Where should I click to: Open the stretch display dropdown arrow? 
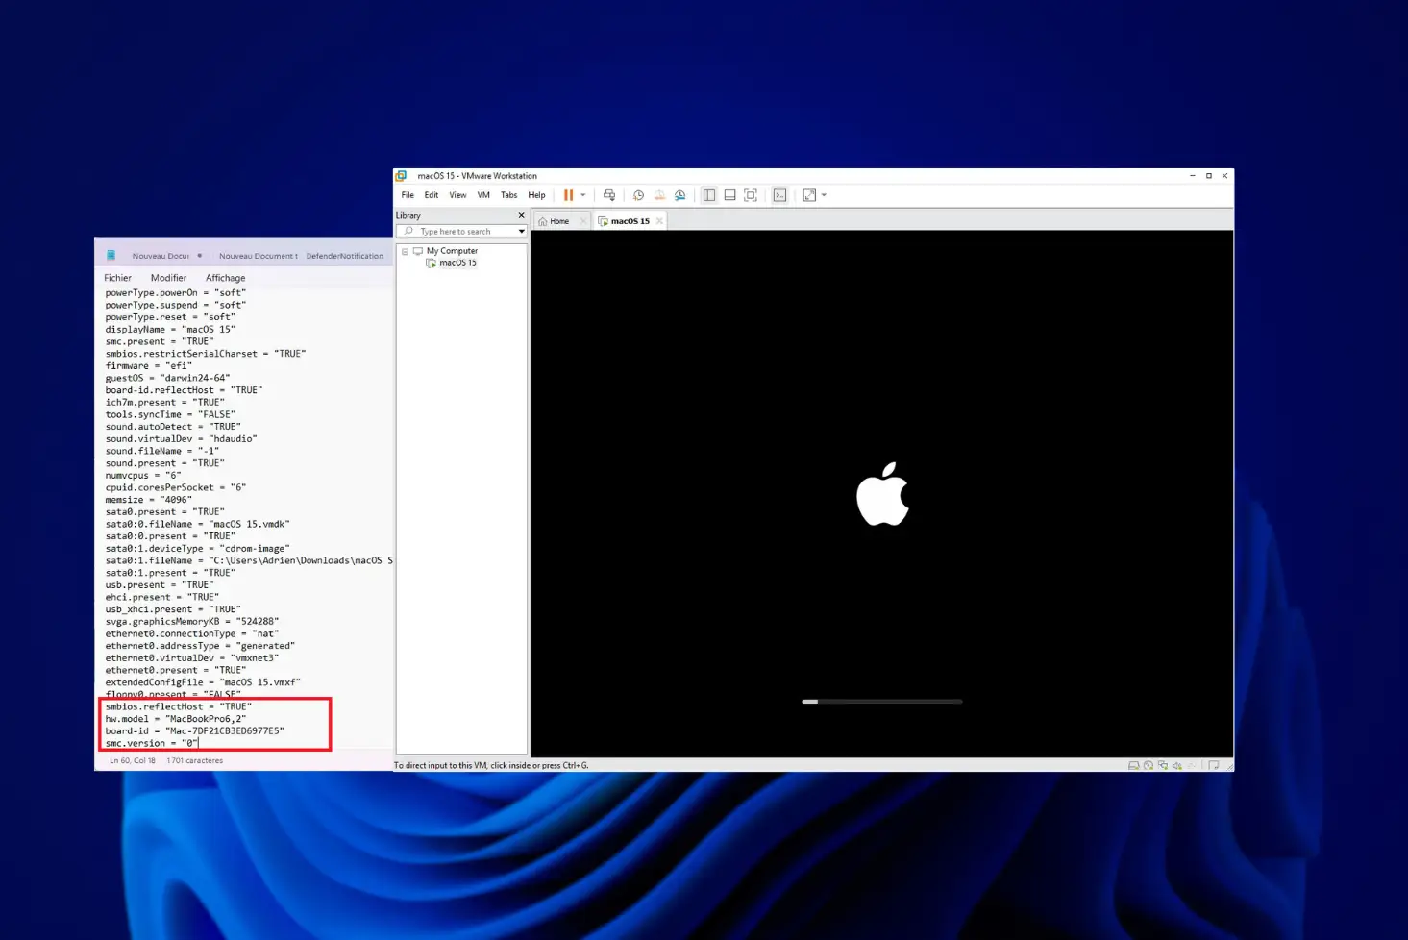coord(824,195)
